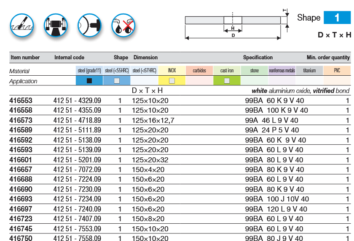Toggle the steel (grade11) application checkbox
The image size is (354, 241).
89,81
